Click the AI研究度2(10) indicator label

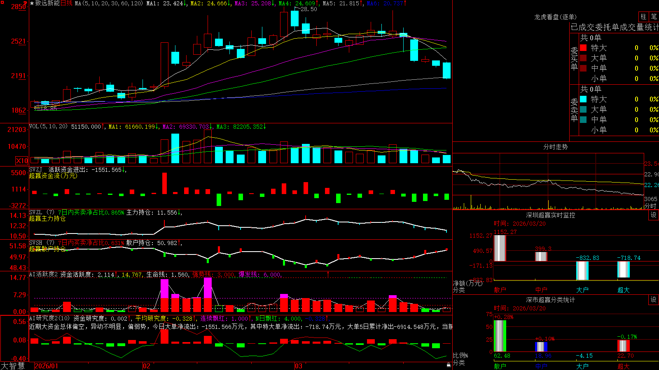[49, 318]
